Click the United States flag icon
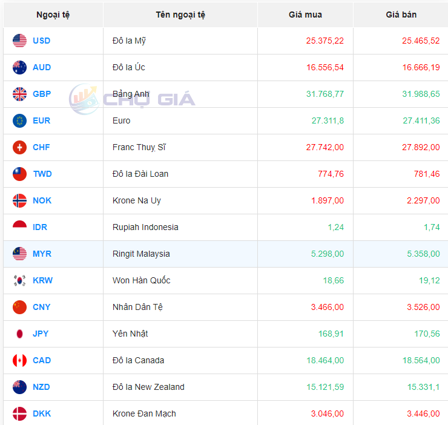Screen dimensions: 448x425 pos(20,41)
